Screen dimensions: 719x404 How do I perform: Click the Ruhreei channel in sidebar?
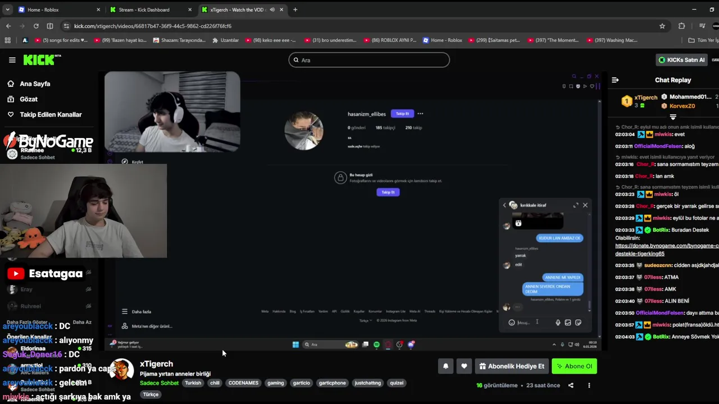[48, 306]
